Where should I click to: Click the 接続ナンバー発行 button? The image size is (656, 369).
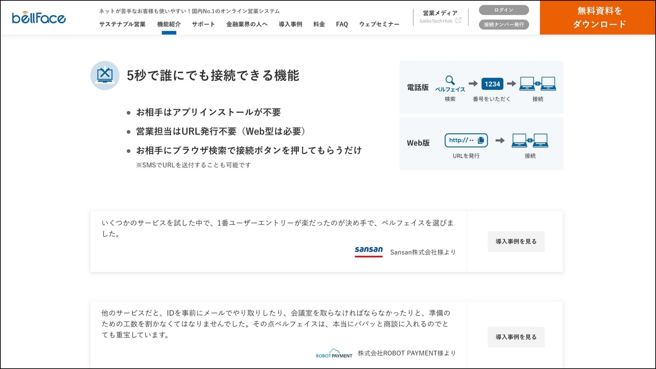tap(503, 24)
